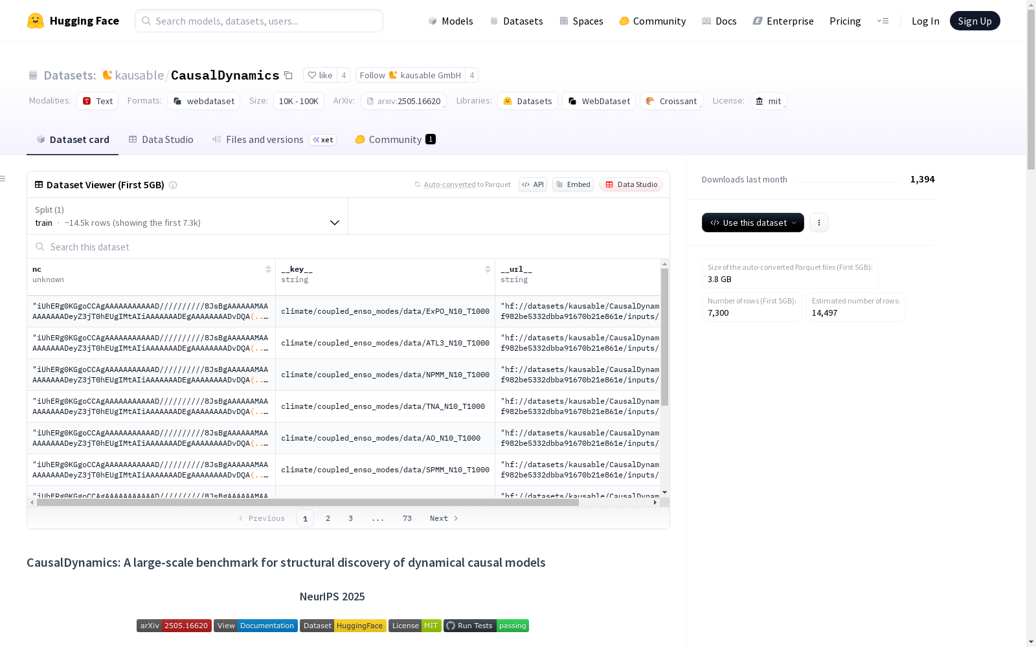The height and width of the screenshot is (647, 1036).
Task: Follow kausable GmbH
Action: pyautogui.click(x=411, y=75)
